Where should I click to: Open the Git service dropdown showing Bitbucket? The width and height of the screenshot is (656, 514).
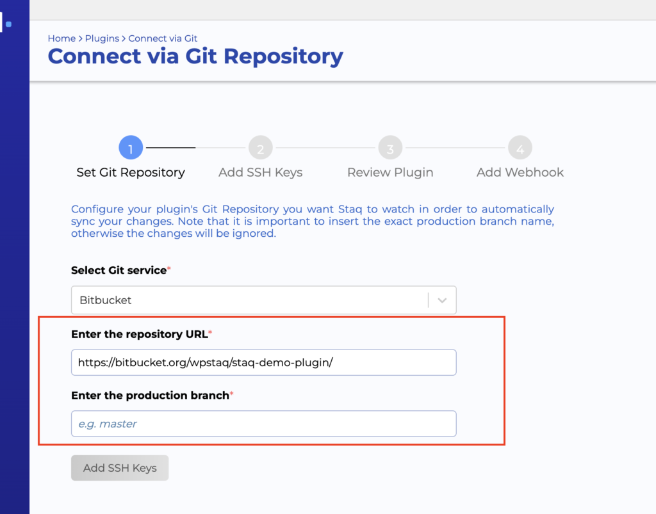263,300
